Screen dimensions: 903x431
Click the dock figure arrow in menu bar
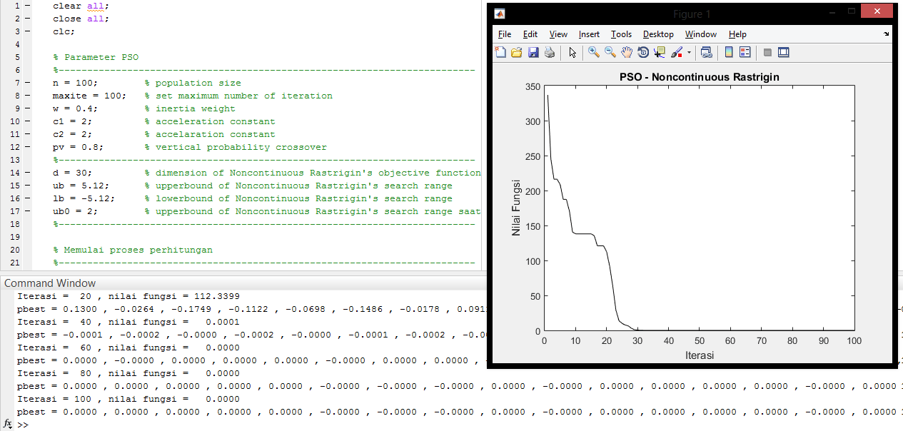point(887,34)
